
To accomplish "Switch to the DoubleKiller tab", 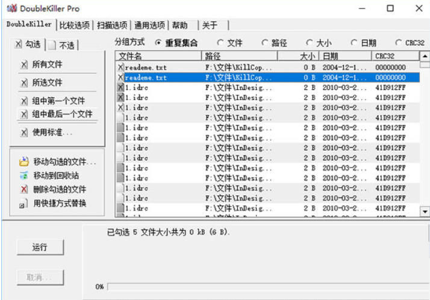I will click(x=29, y=25).
